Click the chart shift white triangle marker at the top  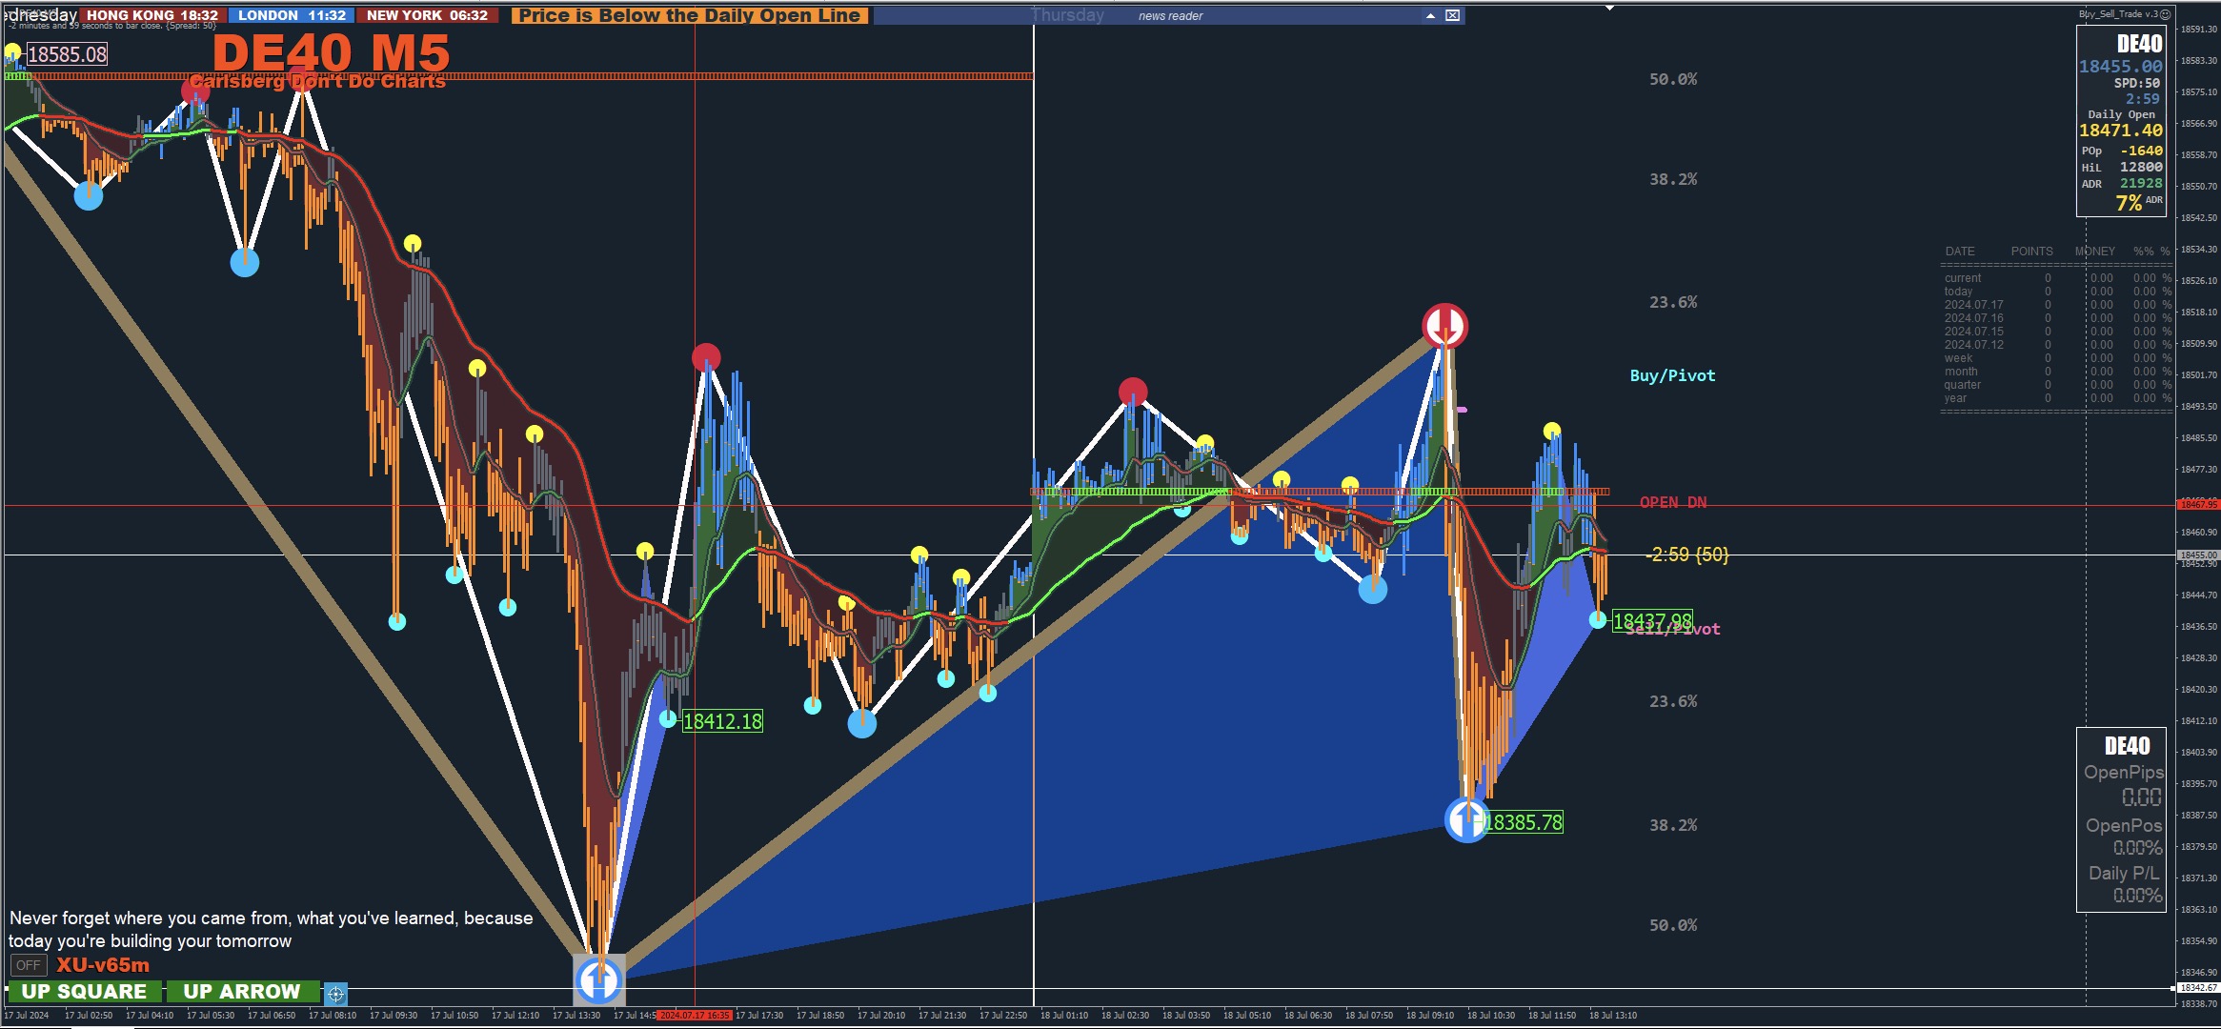1609,8
